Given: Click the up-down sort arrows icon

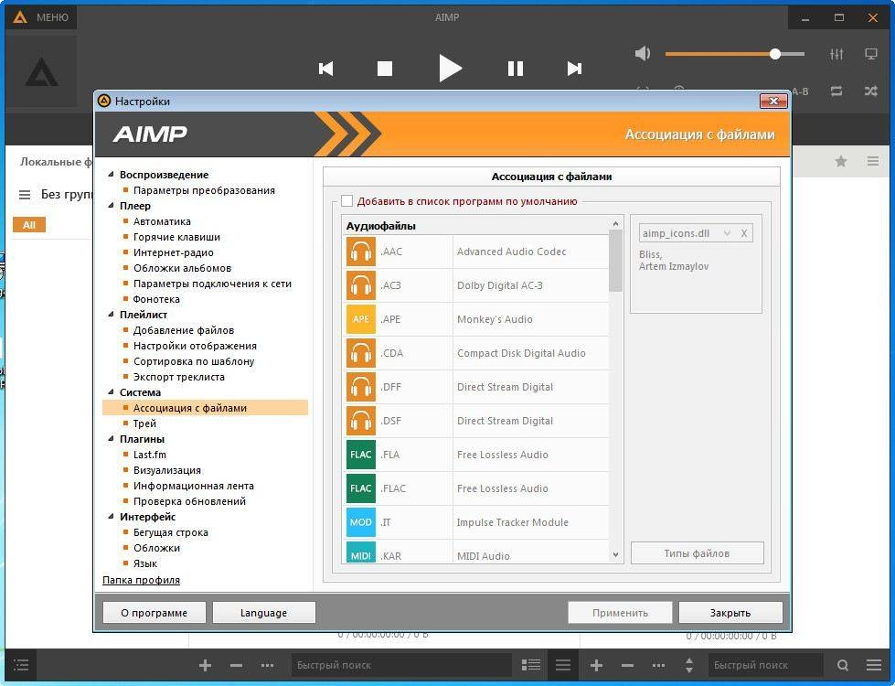Looking at the screenshot, I should pos(689,665).
